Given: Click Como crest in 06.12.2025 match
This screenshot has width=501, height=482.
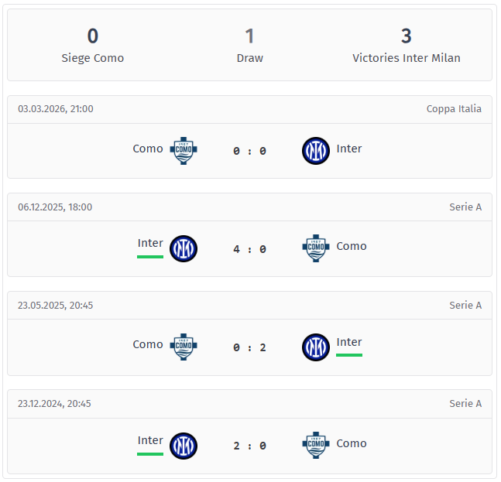Looking at the screenshot, I should coord(315,248).
